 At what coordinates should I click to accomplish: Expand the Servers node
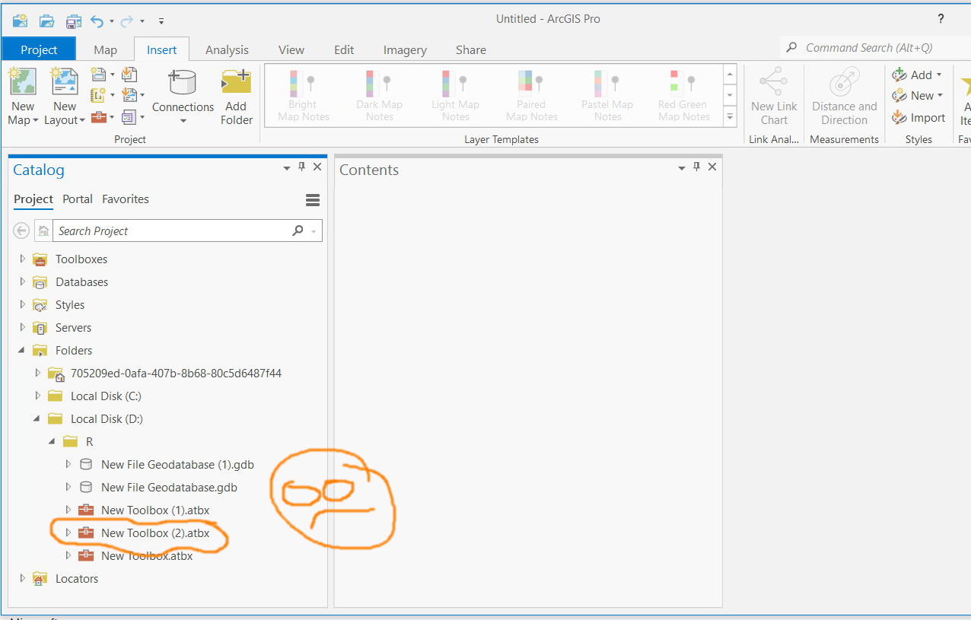22,328
